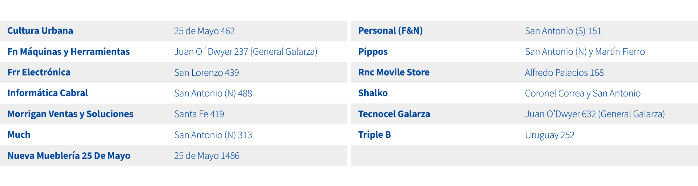698x186 pixels.
Task: Click the Much store name
Action: pos(19,135)
